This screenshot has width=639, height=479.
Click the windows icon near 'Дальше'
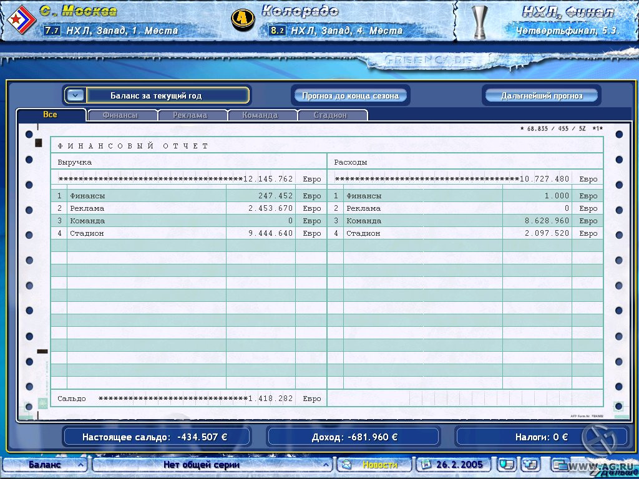[560, 464]
